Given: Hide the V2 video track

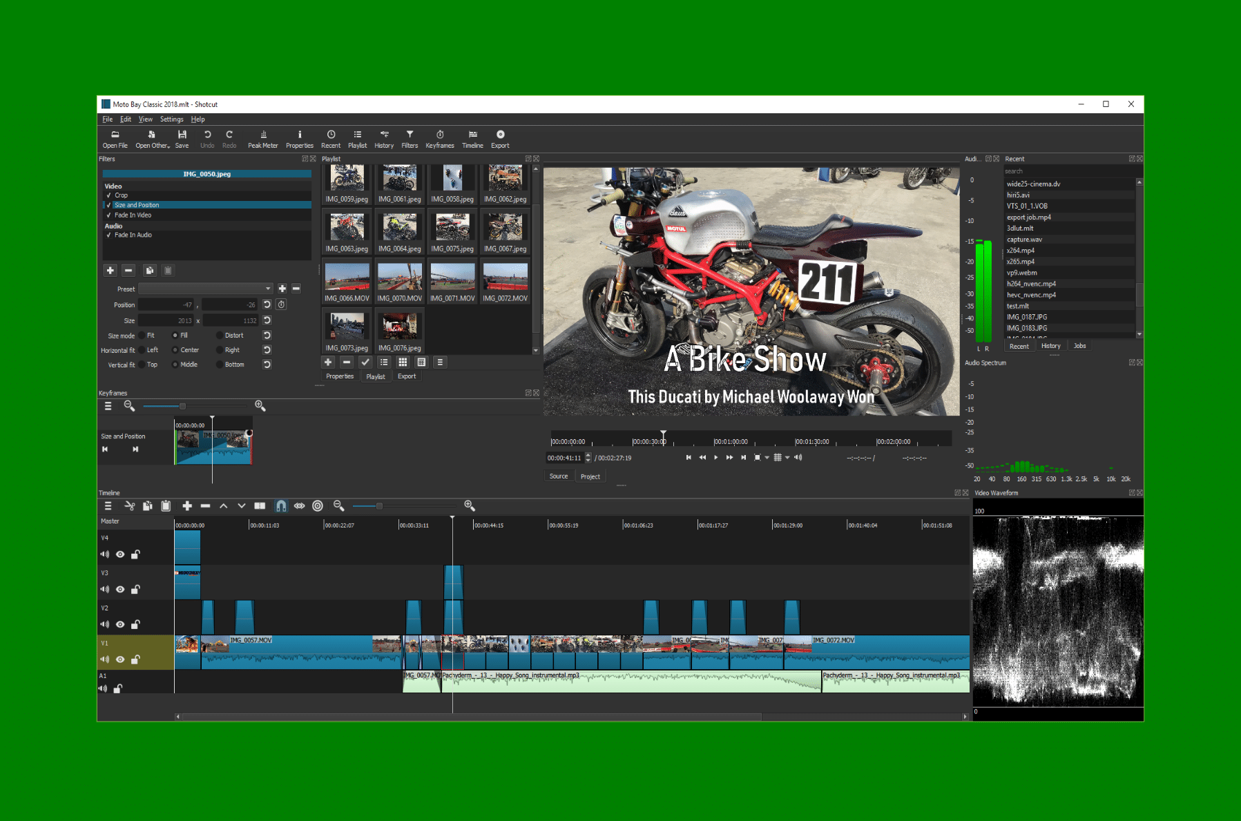Looking at the screenshot, I should coord(120,624).
